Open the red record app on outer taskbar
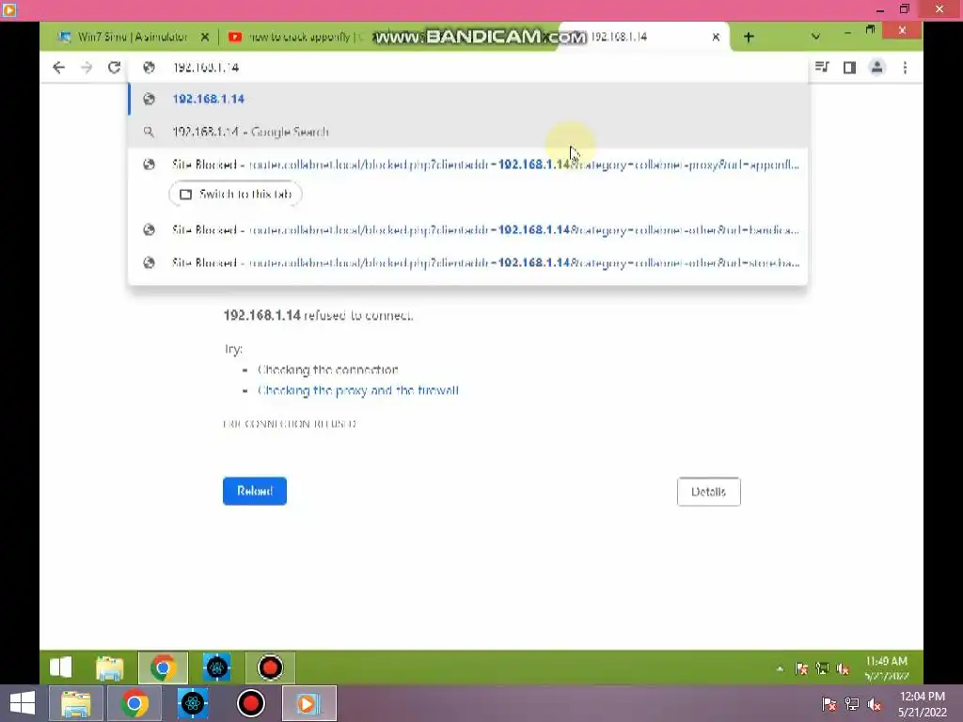This screenshot has height=722, width=963. [x=250, y=703]
